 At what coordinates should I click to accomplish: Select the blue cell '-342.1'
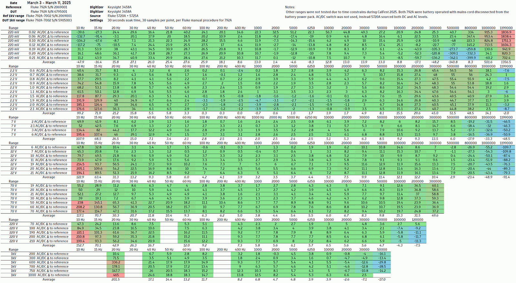(453, 58)
